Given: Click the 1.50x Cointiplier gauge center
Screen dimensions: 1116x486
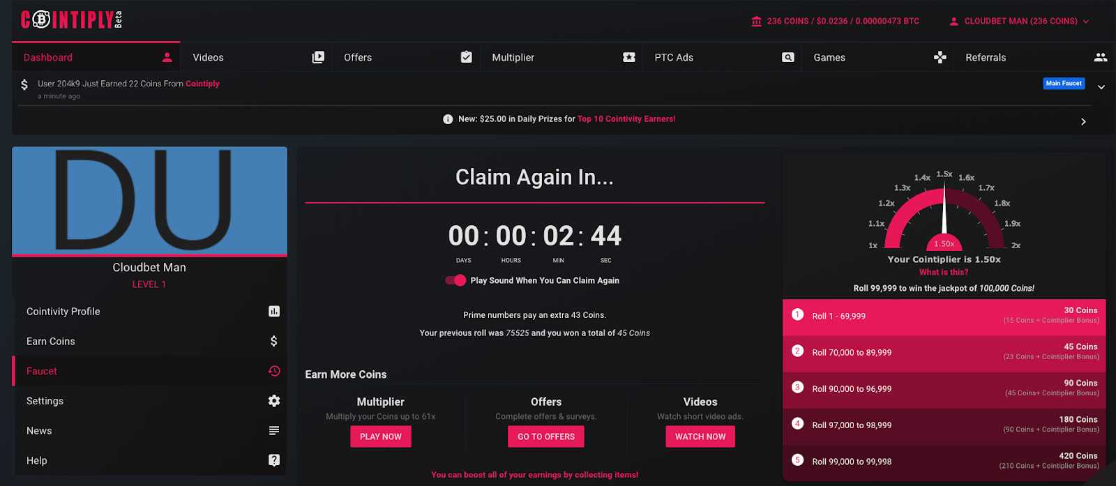Looking at the screenshot, I should tap(944, 243).
